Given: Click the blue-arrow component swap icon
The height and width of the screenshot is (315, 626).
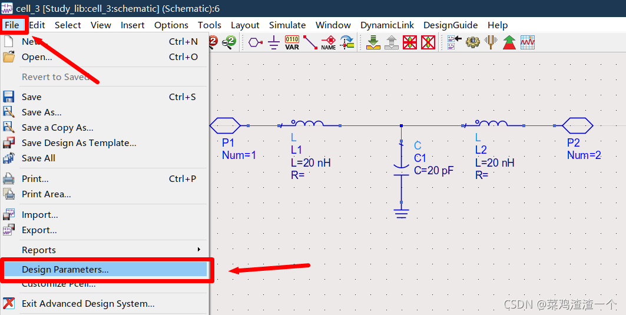Looking at the screenshot, I should click(x=347, y=42).
